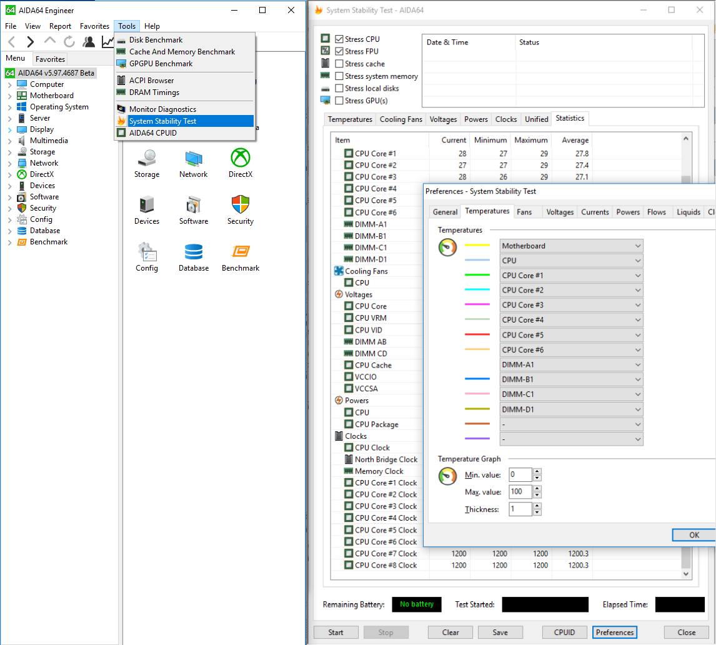Open the Software icon in main pane
Image resolution: width=716 pixels, height=645 pixels.
point(193,210)
